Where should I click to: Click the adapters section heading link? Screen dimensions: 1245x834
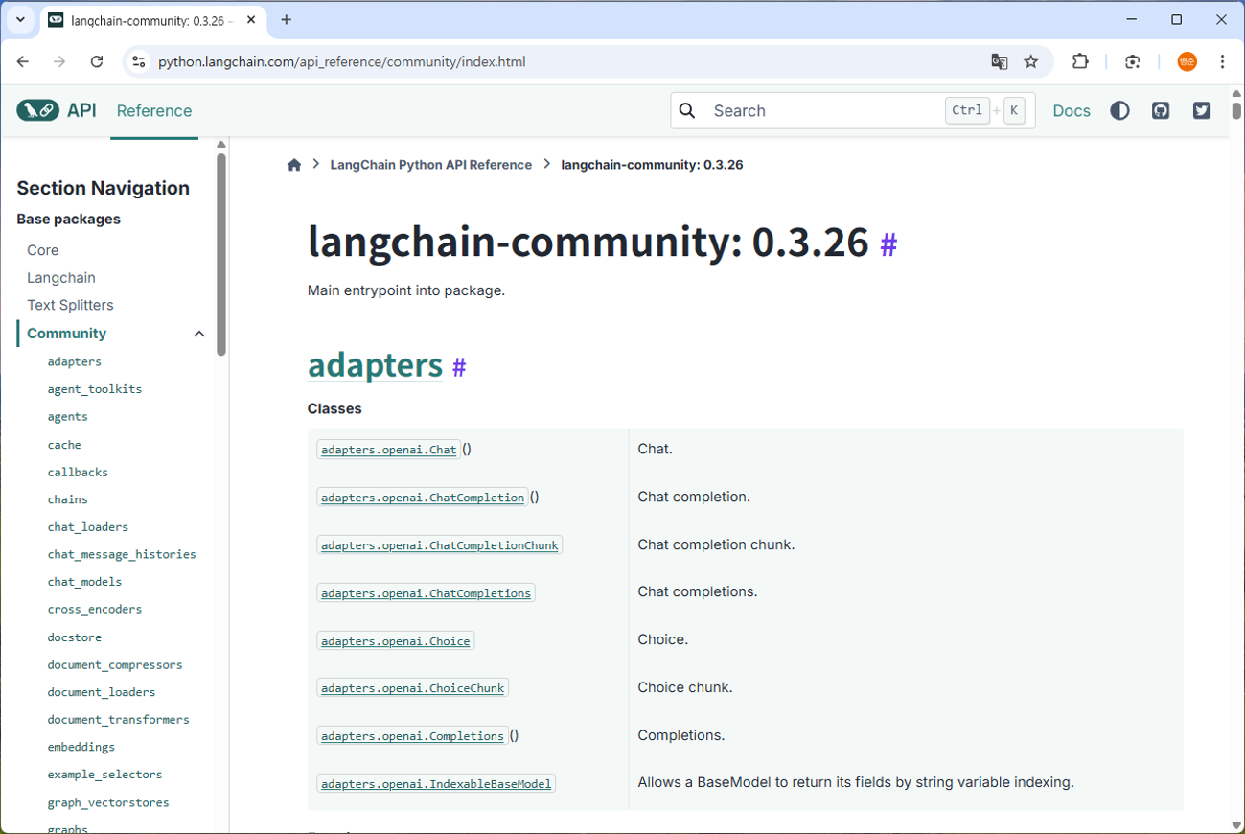coord(375,365)
